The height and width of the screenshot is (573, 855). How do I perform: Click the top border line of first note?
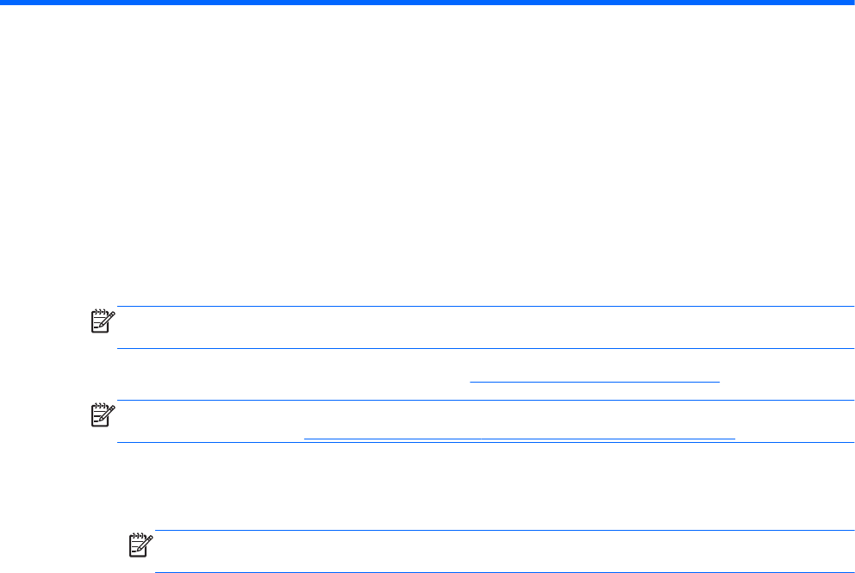(483, 306)
